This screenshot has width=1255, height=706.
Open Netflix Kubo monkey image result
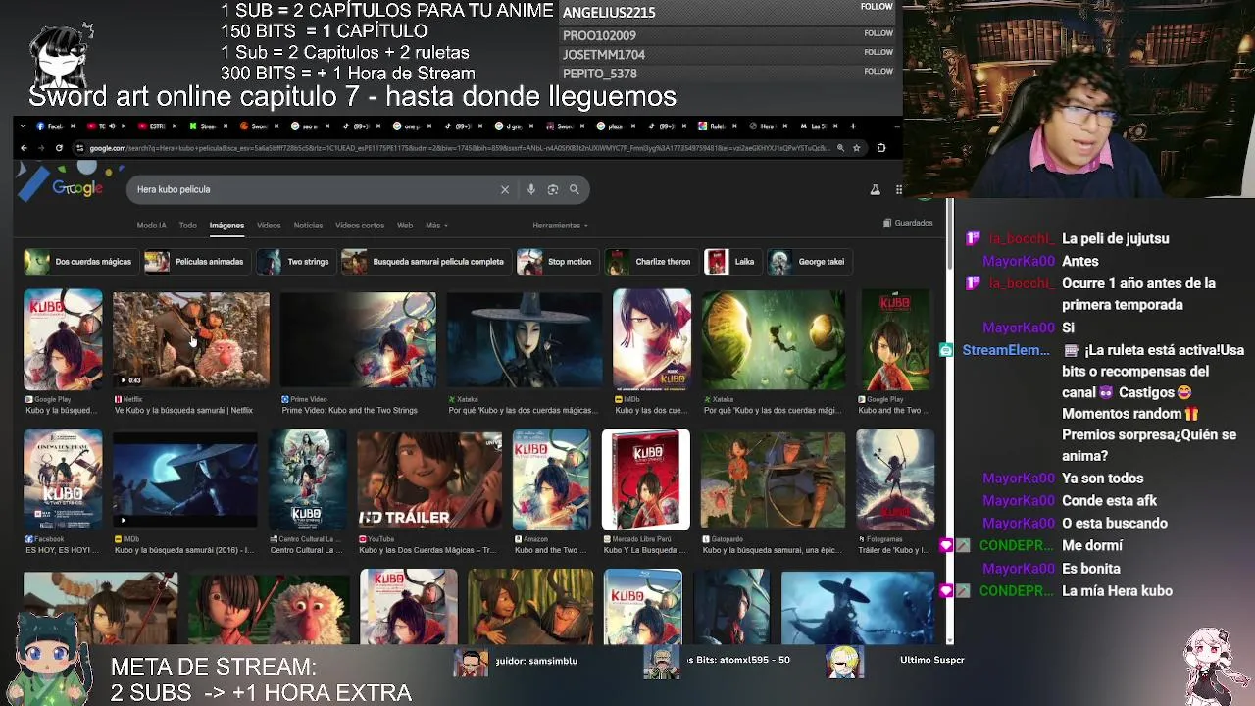tap(191, 339)
